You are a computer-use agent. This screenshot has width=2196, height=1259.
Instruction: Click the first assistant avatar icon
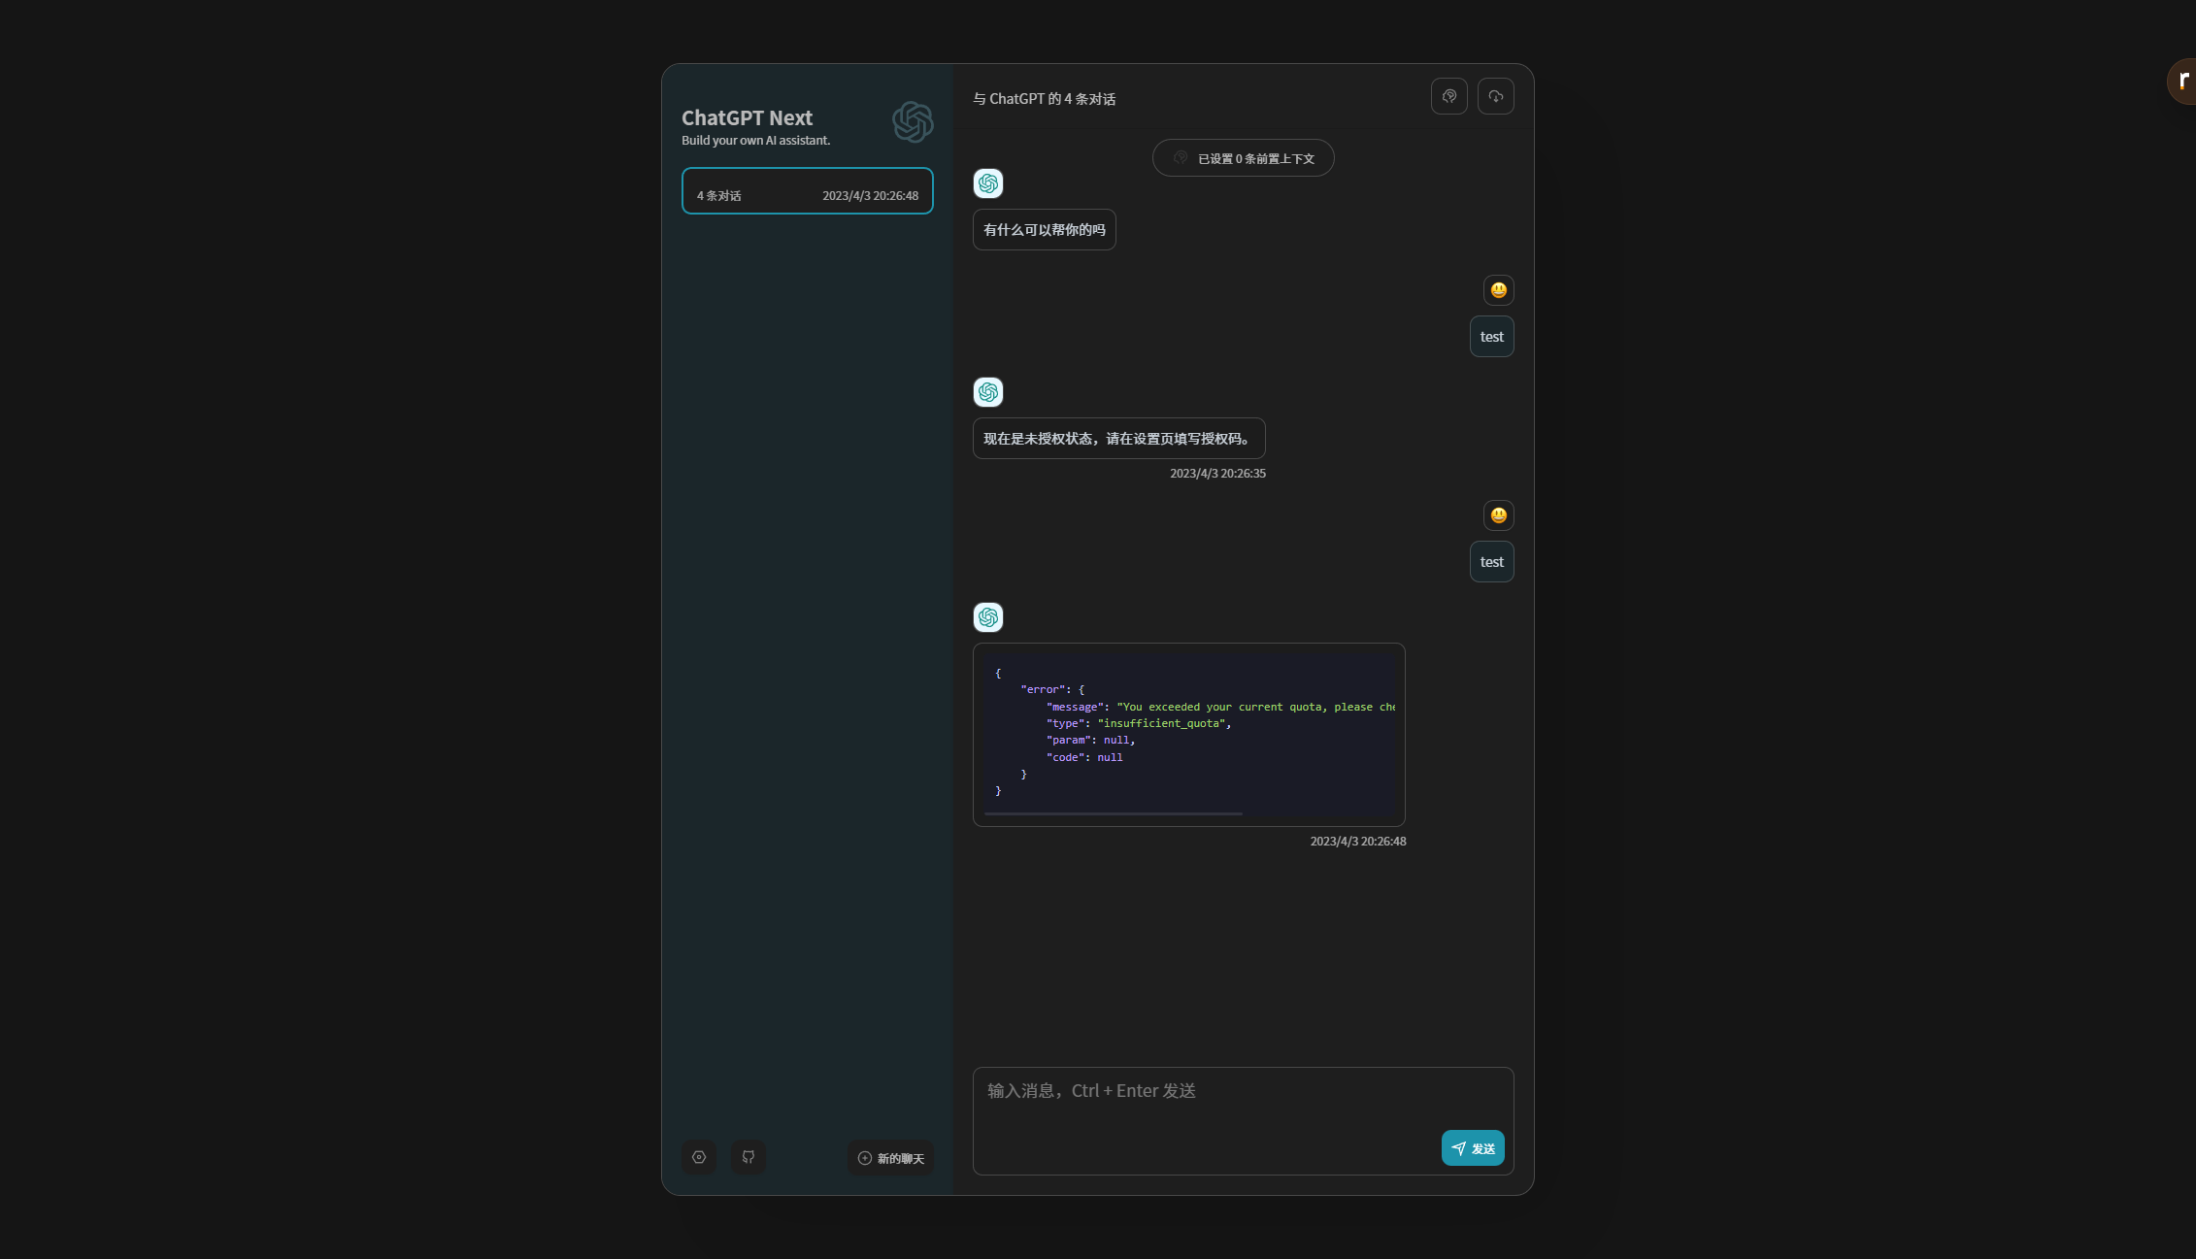click(x=988, y=183)
